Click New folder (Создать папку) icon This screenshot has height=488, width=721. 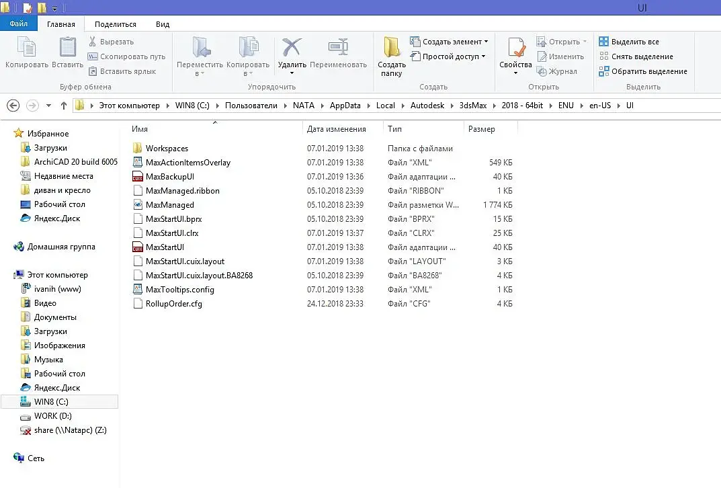click(x=392, y=47)
